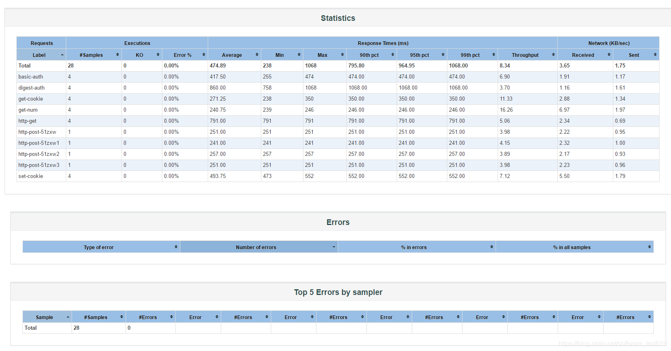Sort Errors table by Type of error
This screenshot has width=671, height=351.
tap(101, 247)
